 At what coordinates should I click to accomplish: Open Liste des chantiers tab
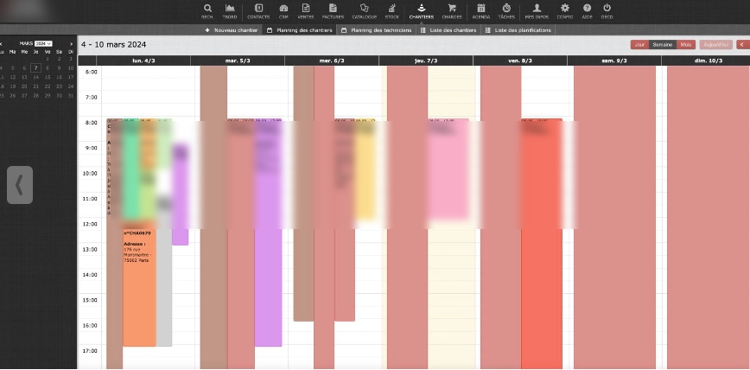click(x=448, y=30)
